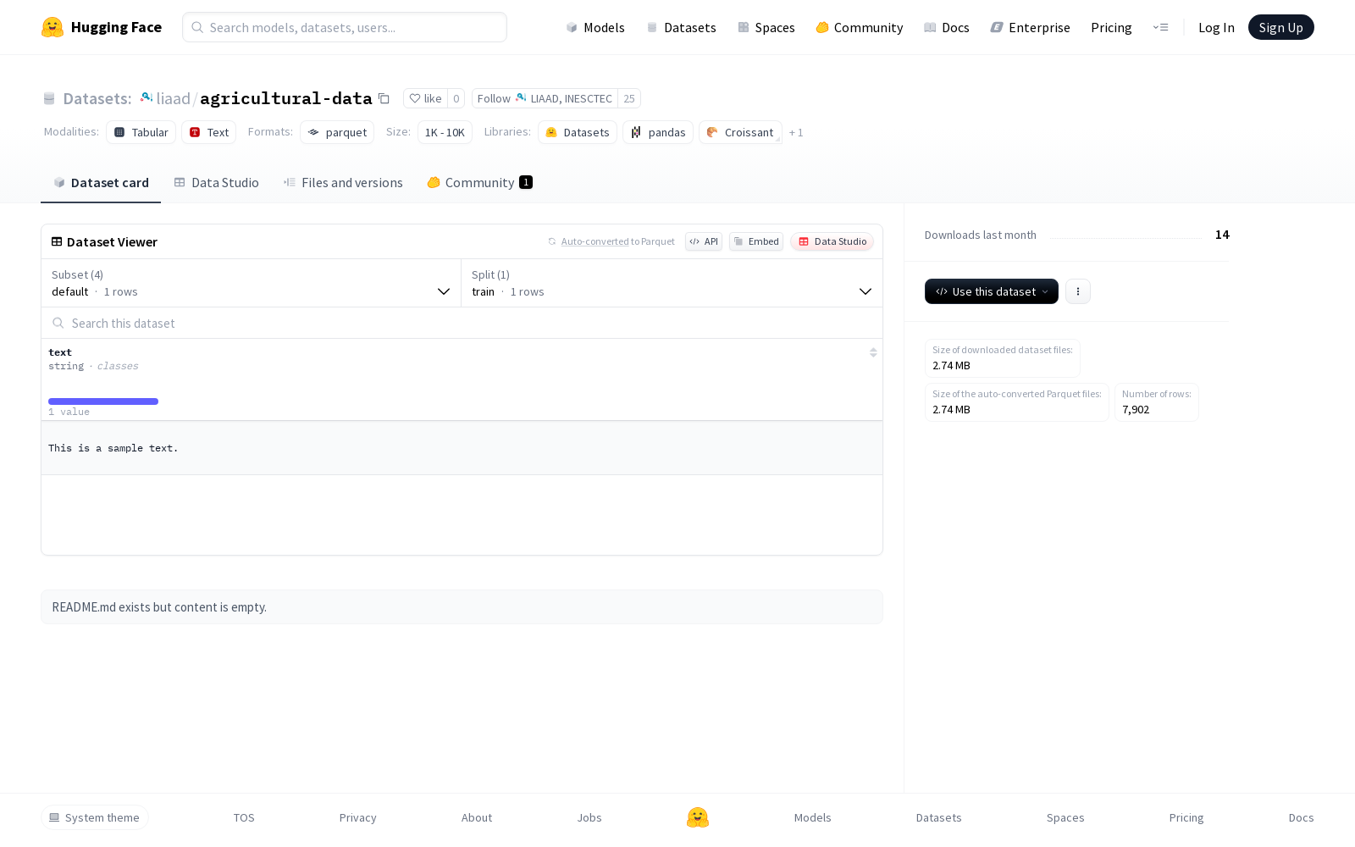This screenshot has height=847, width=1355.
Task: Select the 1K - 10K size tag
Action: (x=445, y=132)
